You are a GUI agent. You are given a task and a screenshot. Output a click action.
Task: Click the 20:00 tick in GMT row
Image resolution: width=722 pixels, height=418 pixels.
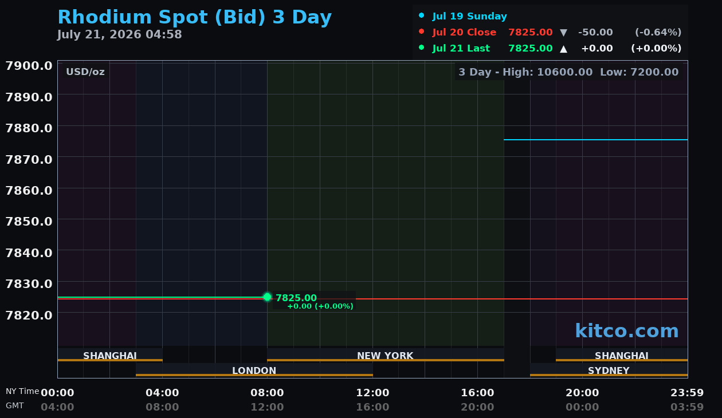(477, 407)
